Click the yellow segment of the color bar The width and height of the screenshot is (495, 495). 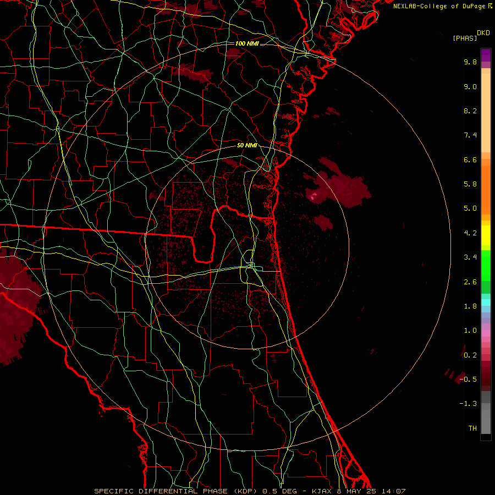(x=486, y=235)
